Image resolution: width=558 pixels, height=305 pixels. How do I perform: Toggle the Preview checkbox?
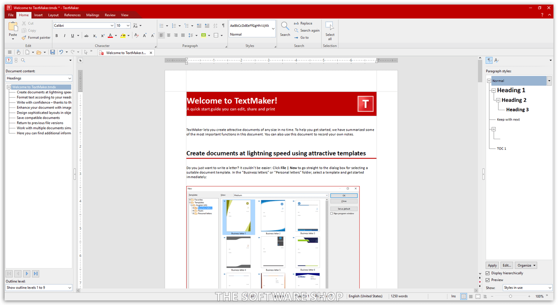click(488, 280)
